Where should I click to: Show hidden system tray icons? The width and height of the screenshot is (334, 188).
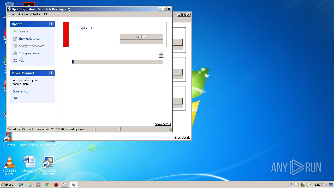(x=291, y=185)
